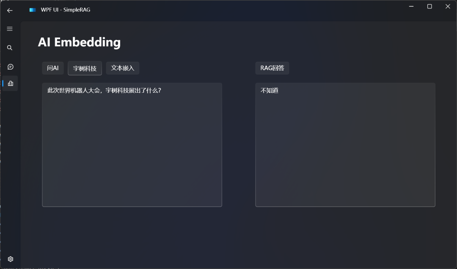Open settings via the gear icon
Viewport: 457px width, 269px height.
(x=11, y=259)
